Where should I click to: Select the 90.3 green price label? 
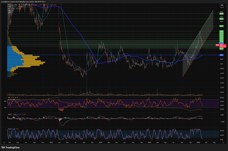pos(222,19)
